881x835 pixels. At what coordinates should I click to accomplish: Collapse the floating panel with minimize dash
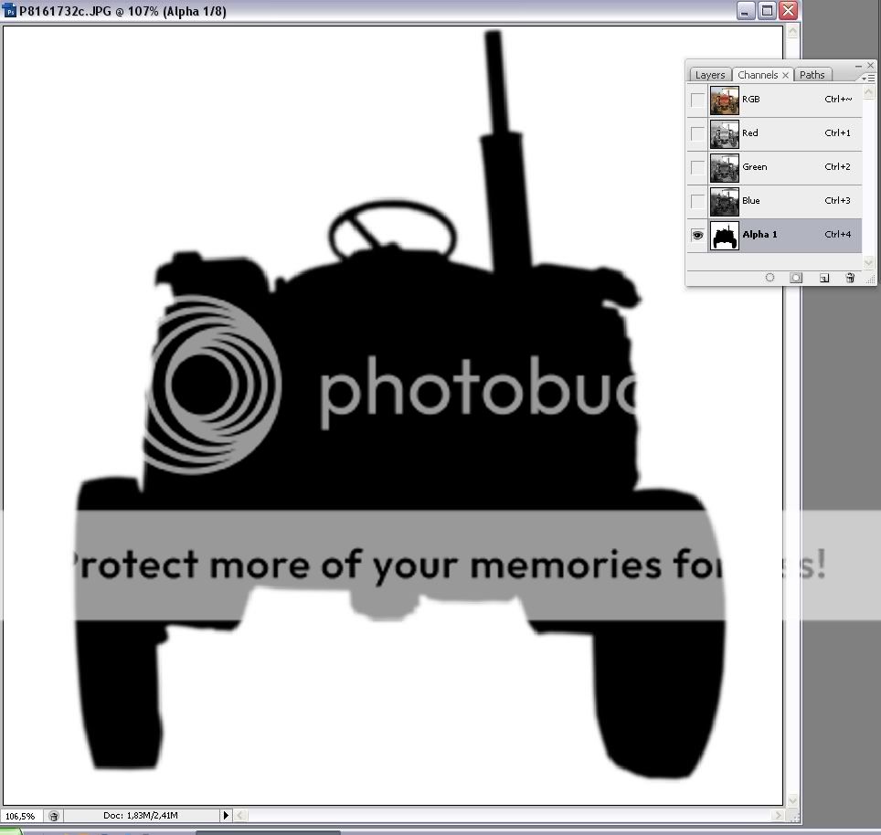click(x=858, y=67)
